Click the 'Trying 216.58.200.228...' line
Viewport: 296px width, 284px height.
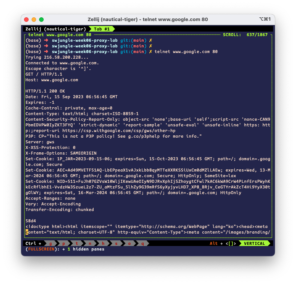tap(57, 57)
